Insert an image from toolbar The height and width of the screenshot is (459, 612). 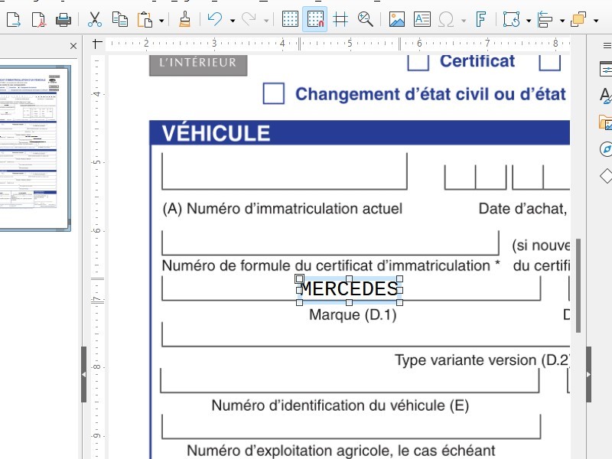click(x=396, y=19)
